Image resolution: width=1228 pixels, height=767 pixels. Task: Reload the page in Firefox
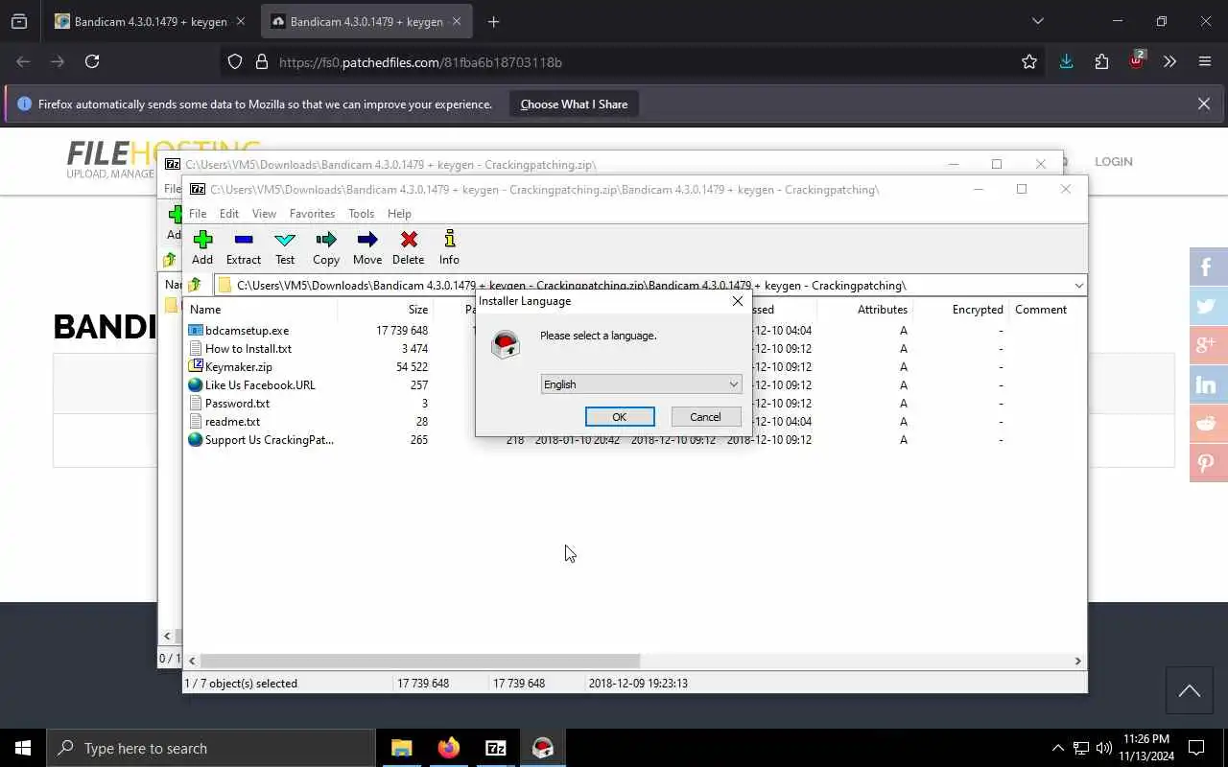coord(92,61)
